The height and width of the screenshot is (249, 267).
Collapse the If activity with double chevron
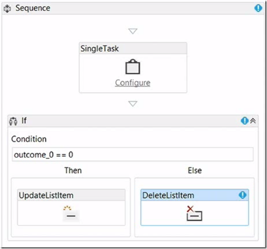click(253, 121)
